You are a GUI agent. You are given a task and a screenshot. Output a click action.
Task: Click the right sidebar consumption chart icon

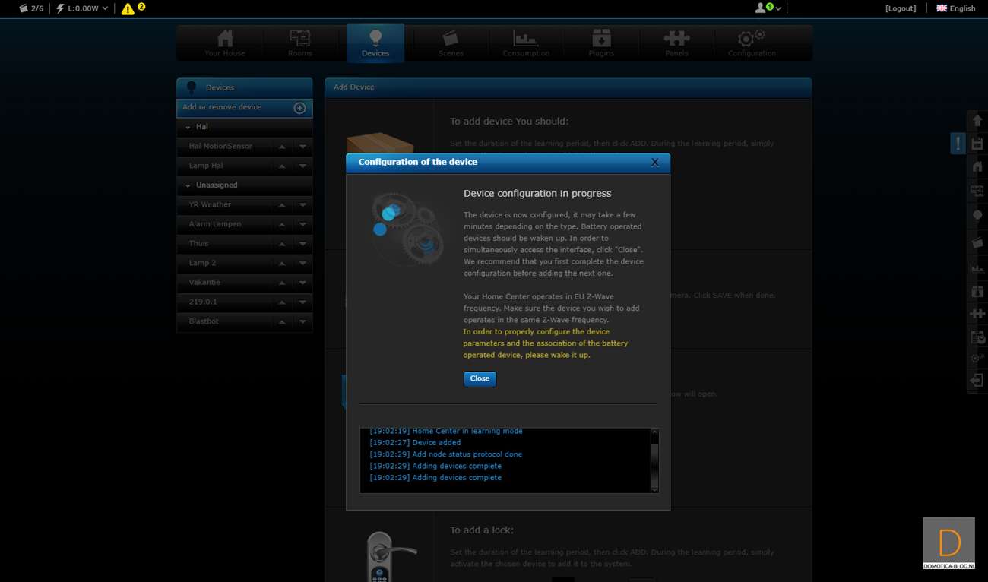tap(977, 267)
